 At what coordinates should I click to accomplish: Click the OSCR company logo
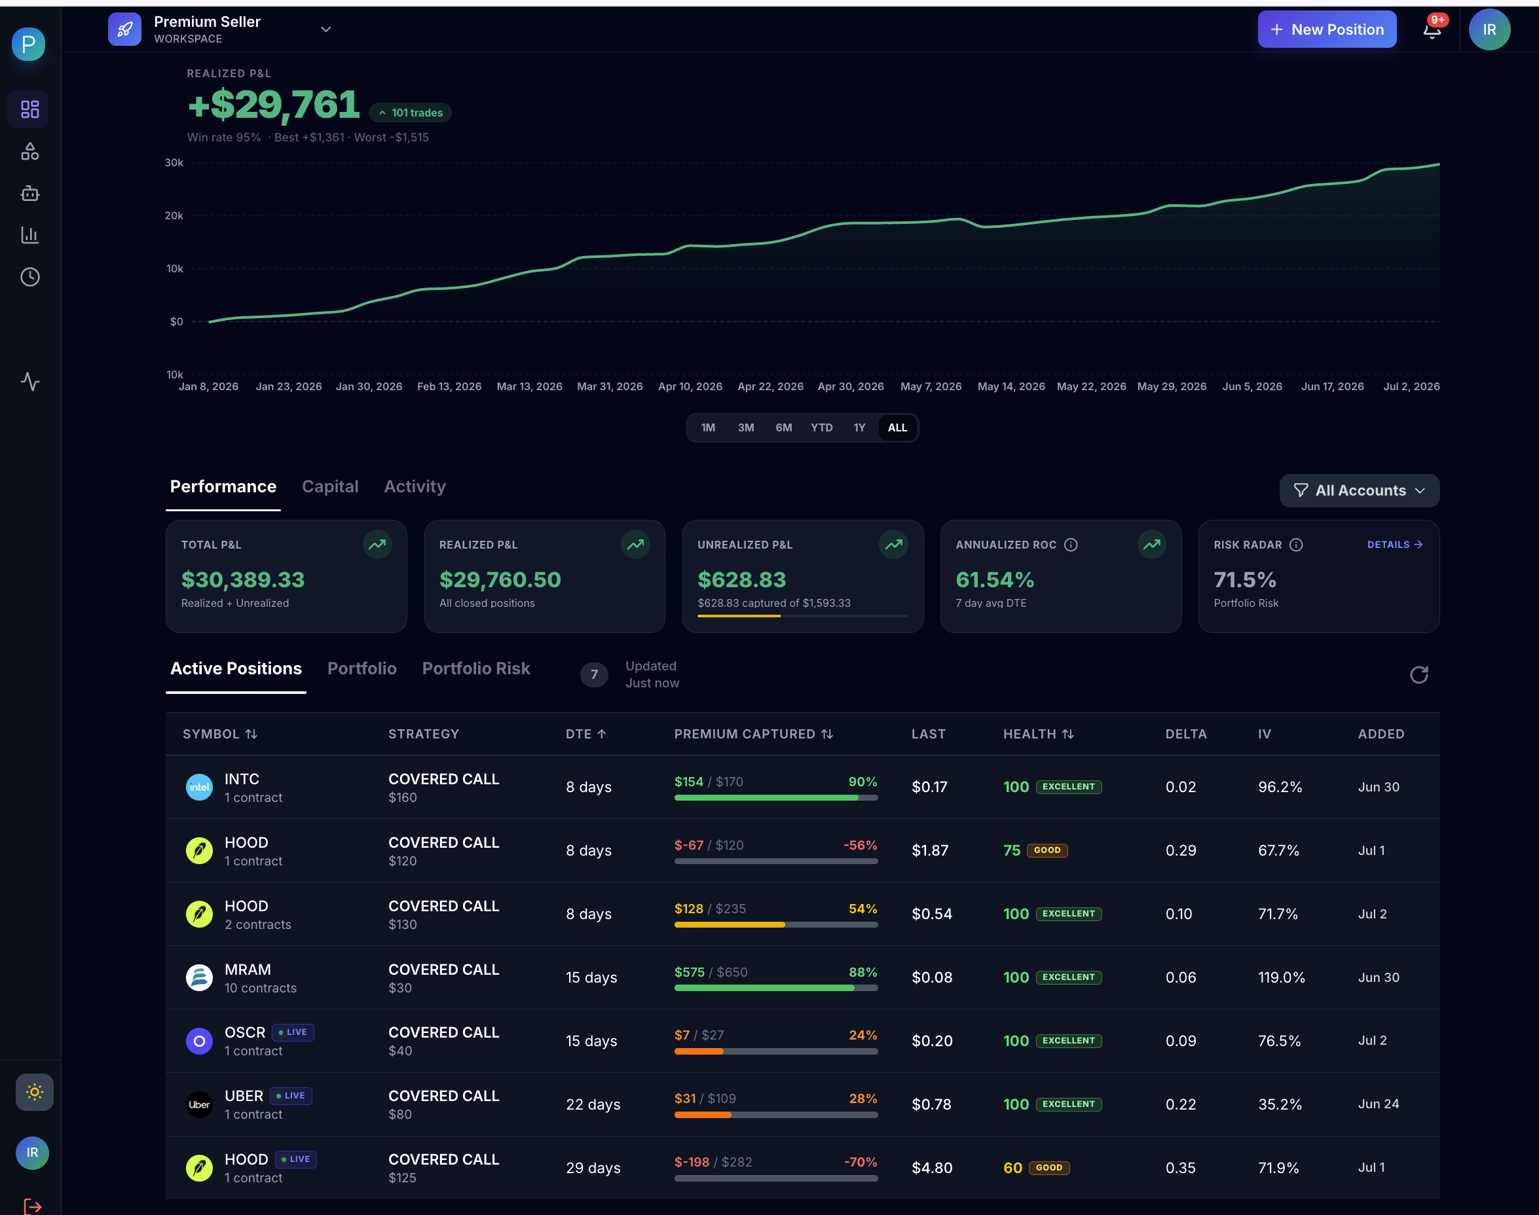pos(199,1041)
